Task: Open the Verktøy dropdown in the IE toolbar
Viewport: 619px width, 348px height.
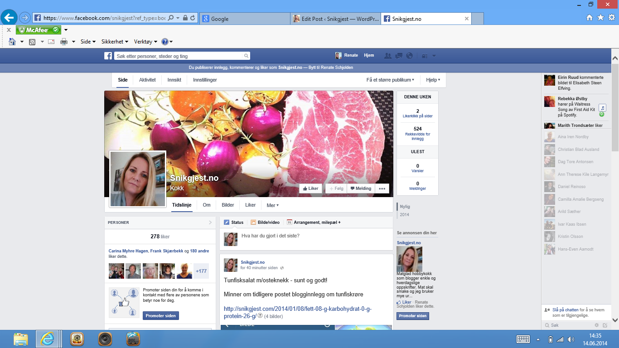Action: 145,42
